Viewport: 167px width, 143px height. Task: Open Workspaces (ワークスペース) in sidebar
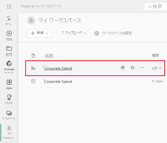pos(9,115)
